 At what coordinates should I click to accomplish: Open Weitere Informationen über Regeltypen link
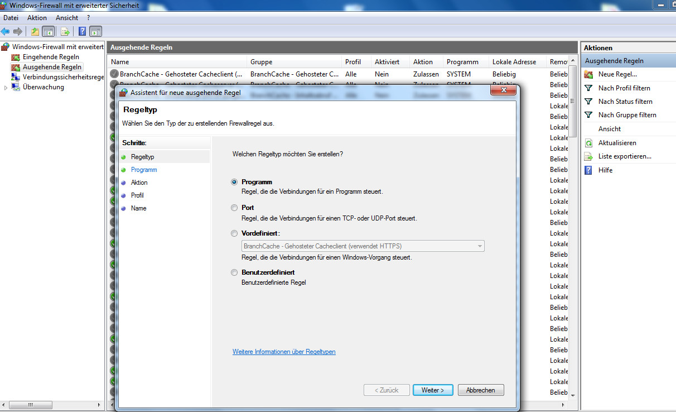(x=284, y=352)
